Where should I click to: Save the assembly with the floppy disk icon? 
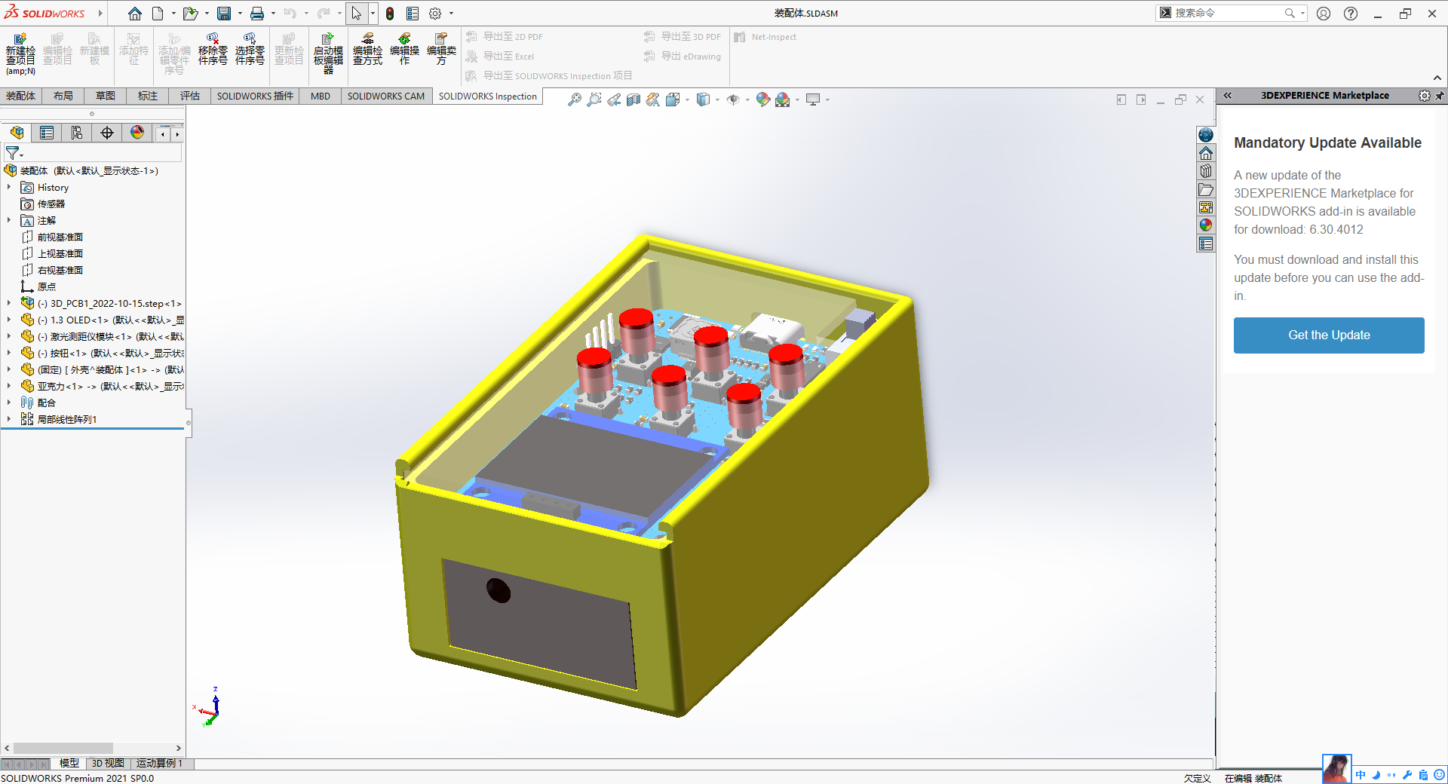click(x=224, y=14)
